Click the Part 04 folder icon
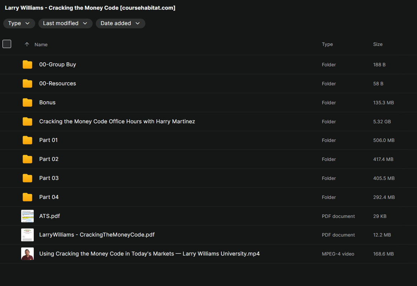The image size is (417, 286). click(x=27, y=197)
